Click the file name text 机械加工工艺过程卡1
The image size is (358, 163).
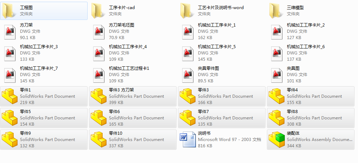[x=129, y=68]
